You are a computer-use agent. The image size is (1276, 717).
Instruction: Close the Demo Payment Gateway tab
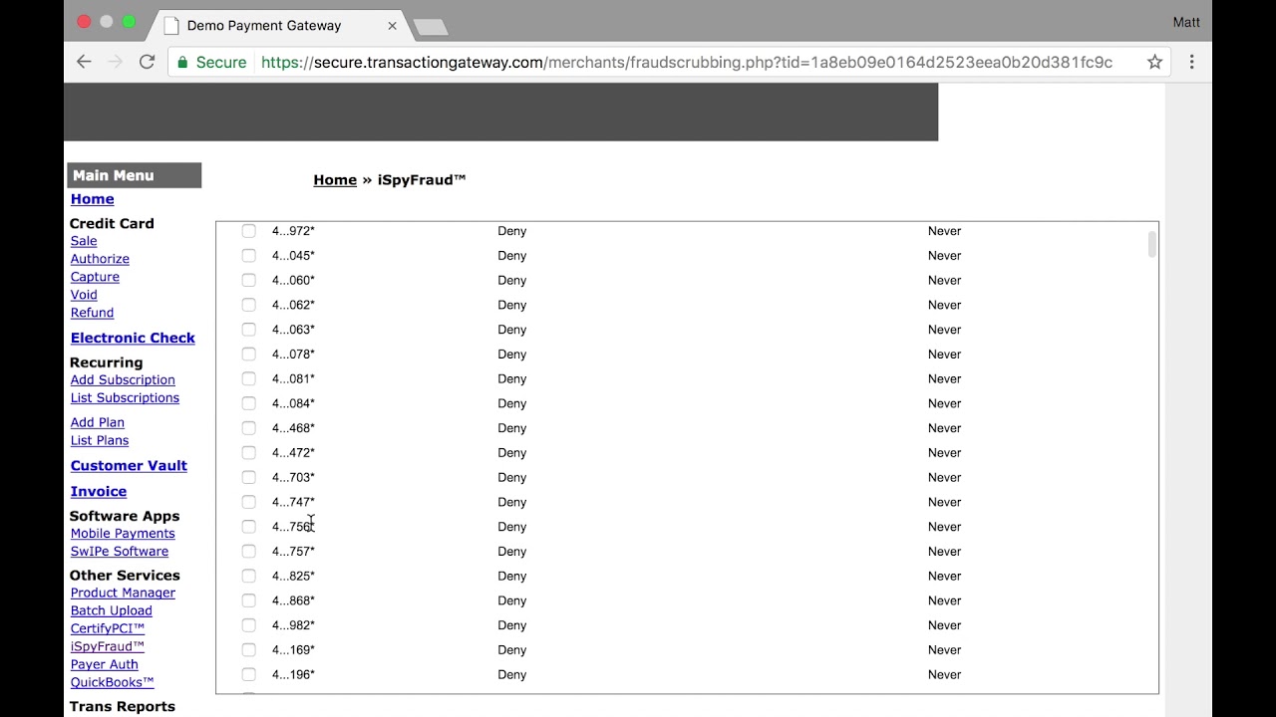point(392,26)
